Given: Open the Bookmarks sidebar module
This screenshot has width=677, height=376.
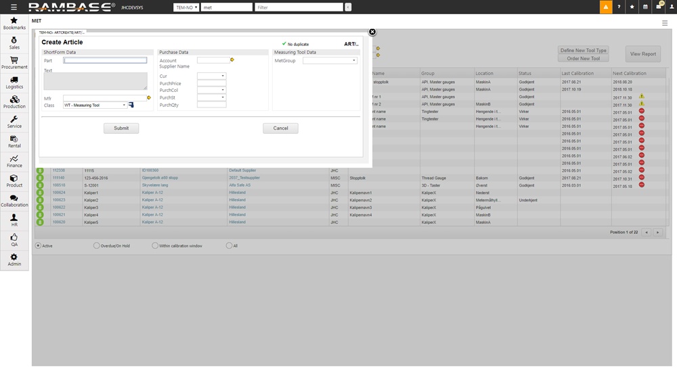Looking at the screenshot, I should [x=14, y=24].
